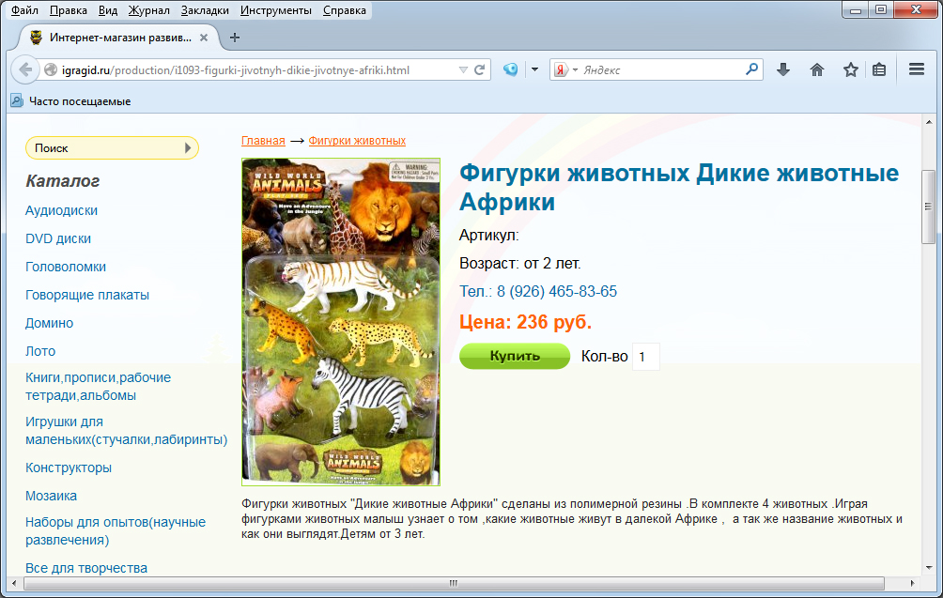Screen dimensions: 943x598
Task: Open the Инструменты menu
Action: (x=275, y=10)
